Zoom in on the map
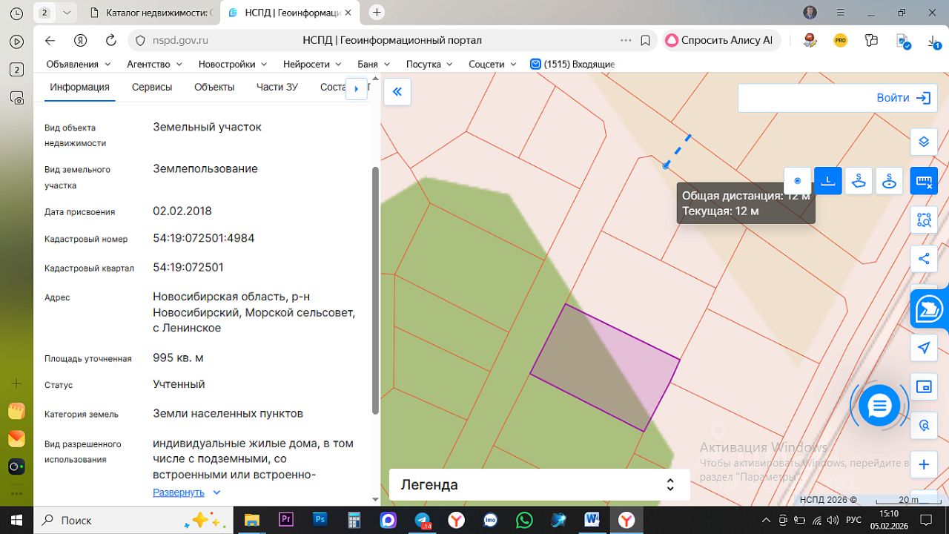Image resolution: width=949 pixels, height=534 pixels. click(x=924, y=465)
